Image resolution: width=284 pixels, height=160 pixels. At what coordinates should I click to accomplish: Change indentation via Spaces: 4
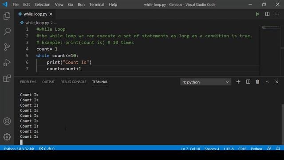click(212, 149)
